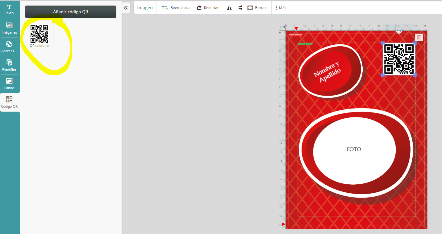Flip image horizontally with mirror icon
Viewport: 442px width, 234px height.
pos(229,8)
